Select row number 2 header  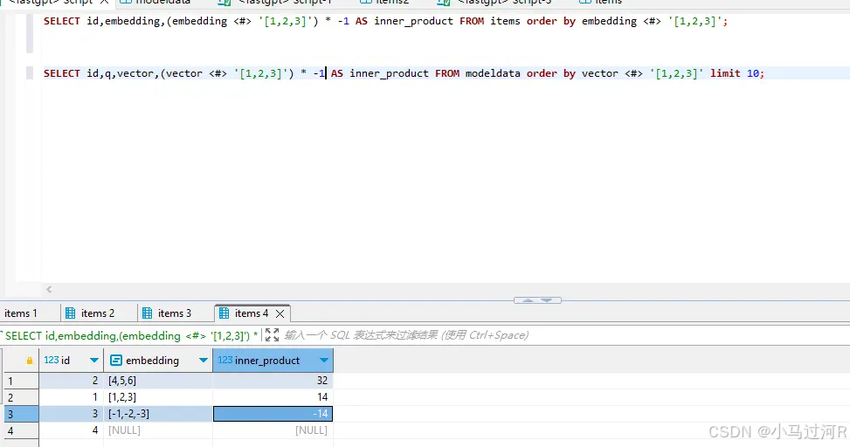[21, 397]
